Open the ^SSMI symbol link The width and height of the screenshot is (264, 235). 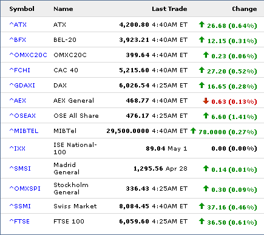click(20, 206)
